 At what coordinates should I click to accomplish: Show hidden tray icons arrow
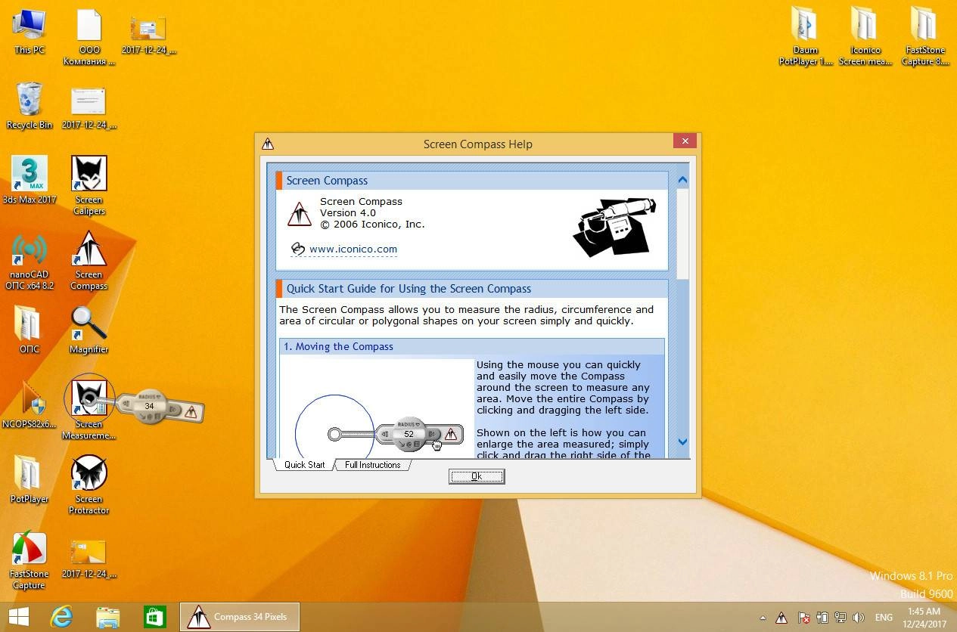[x=763, y=618]
